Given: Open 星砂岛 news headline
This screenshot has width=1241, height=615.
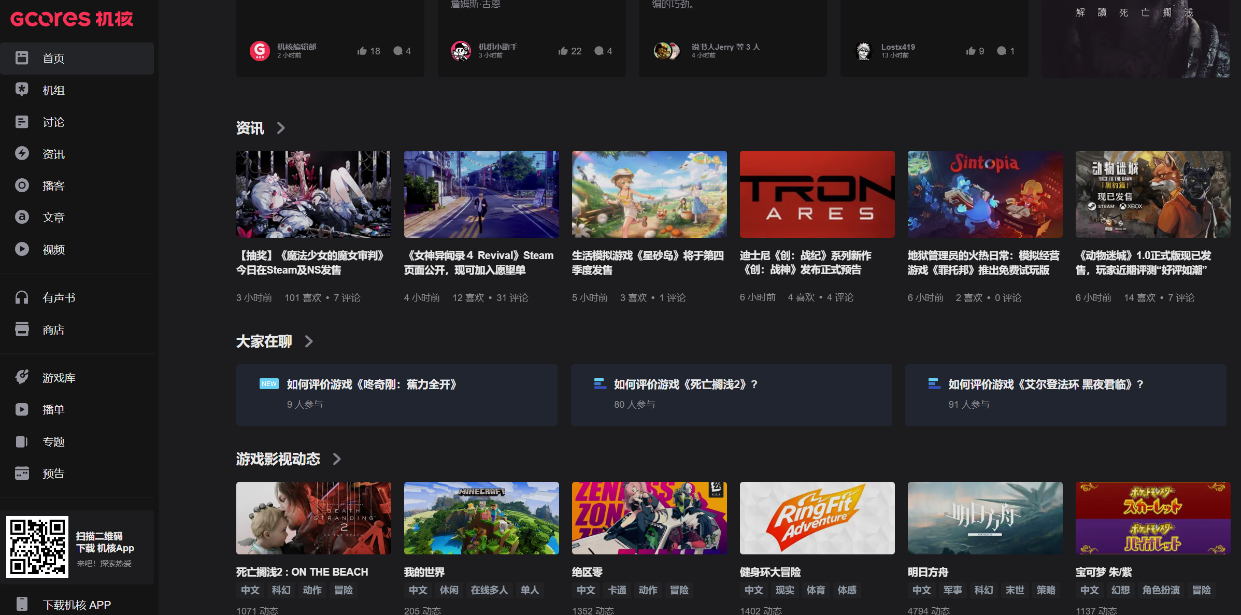Looking at the screenshot, I should [x=648, y=263].
